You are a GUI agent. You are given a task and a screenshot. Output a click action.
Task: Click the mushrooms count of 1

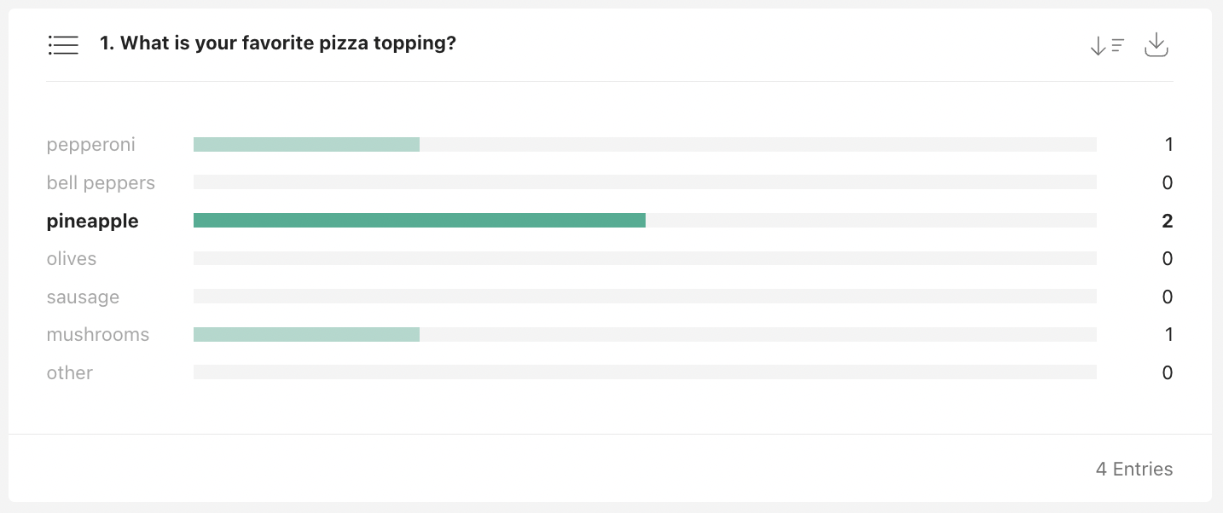point(1168,335)
